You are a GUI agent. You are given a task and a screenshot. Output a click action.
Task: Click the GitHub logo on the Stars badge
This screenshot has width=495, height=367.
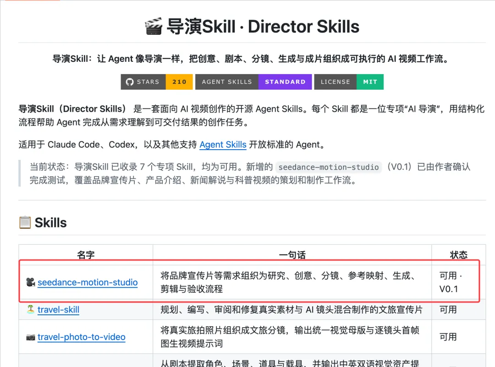click(x=129, y=82)
